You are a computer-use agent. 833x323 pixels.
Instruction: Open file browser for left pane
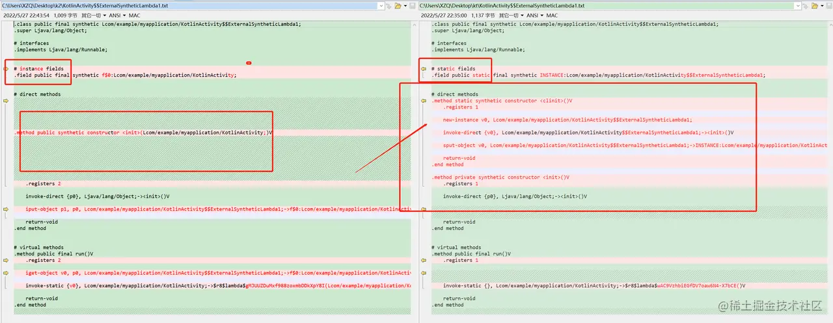(x=398, y=6)
